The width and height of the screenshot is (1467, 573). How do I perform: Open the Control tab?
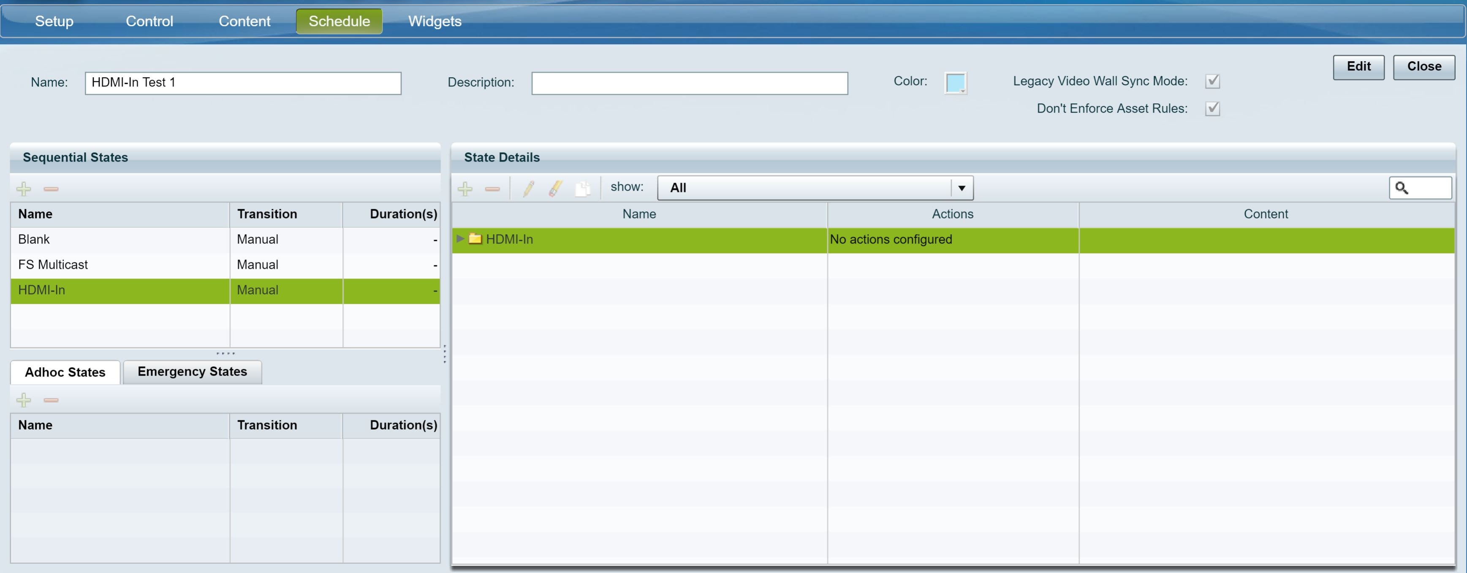click(x=149, y=21)
